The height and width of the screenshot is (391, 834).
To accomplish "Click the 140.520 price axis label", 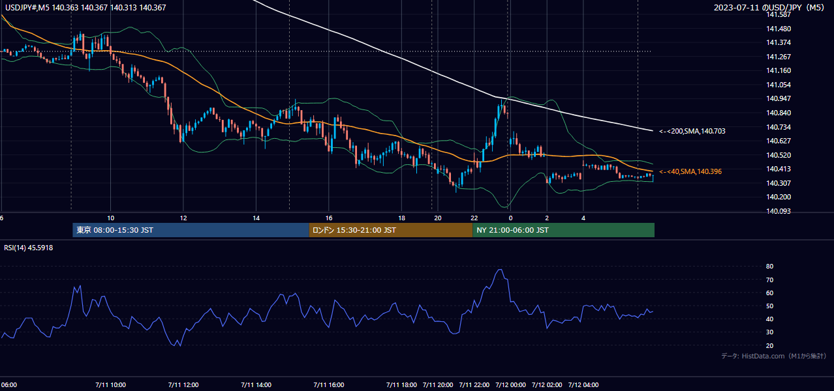I will pyautogui.click(x=780, y=155).
